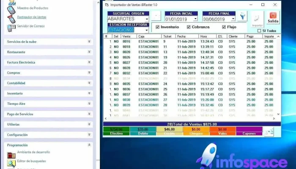
Task: Open the Fecha Inicial date dropdown
Action: pos(195,19)
